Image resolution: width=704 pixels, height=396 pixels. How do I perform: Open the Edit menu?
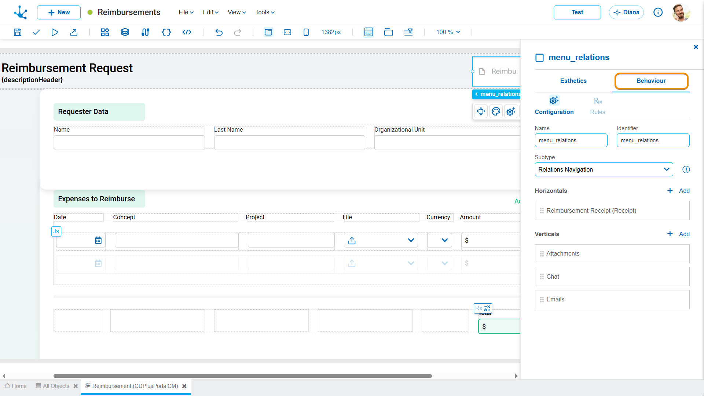click(210, 12)
